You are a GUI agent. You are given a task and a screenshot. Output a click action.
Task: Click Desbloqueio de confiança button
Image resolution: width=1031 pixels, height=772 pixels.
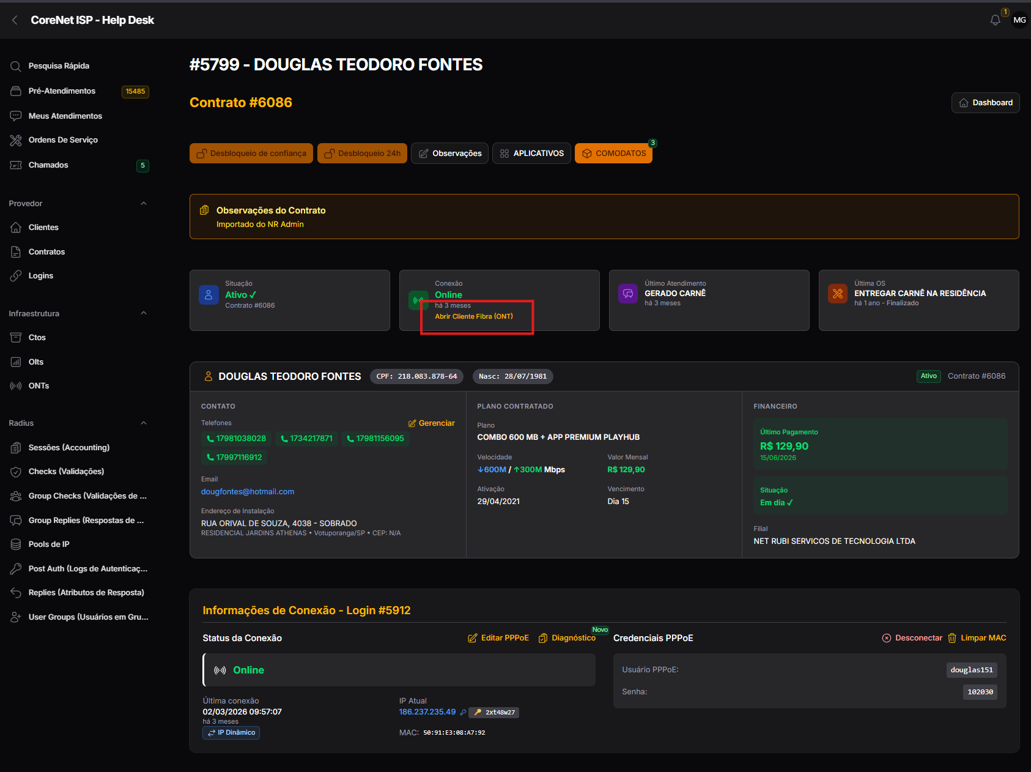click(x=251, y=154)
